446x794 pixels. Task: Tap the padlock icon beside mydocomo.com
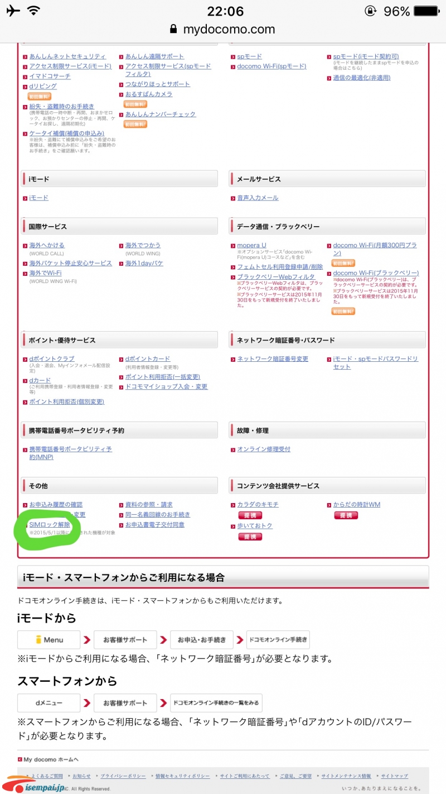[x=173, y=29]
